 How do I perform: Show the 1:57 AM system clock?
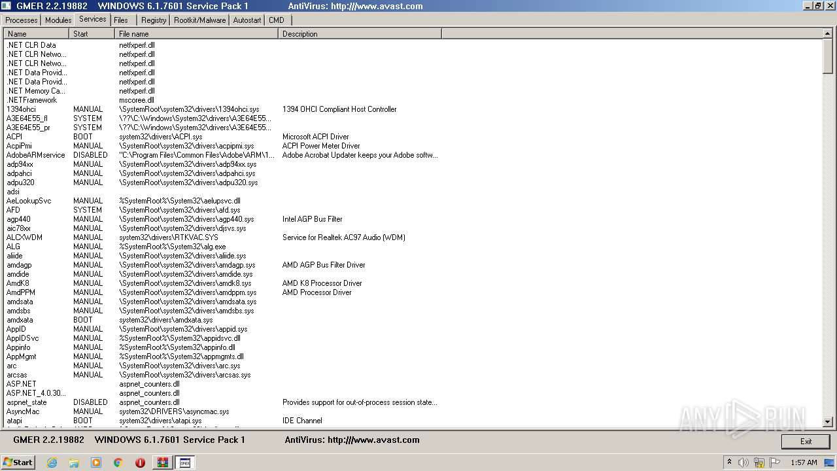(x=804, y=462)
